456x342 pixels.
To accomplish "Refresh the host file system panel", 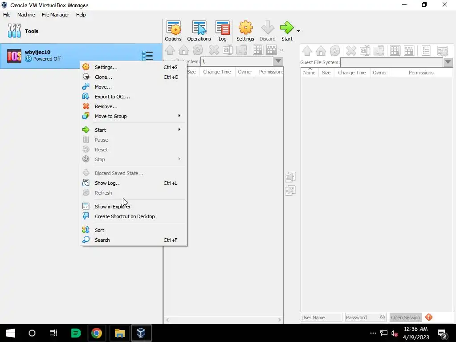I will (x=198, y=50).
